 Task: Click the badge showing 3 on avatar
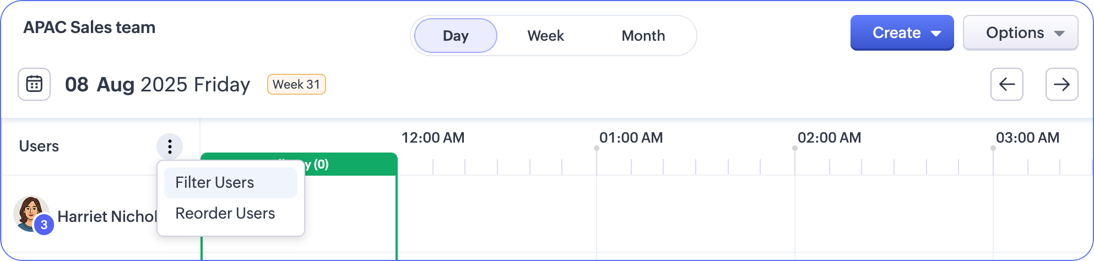point(44,225)
